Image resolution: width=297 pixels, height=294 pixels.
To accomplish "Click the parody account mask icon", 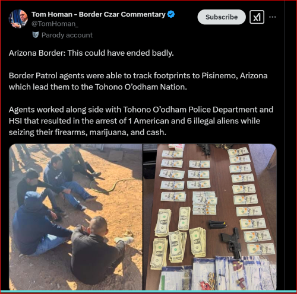I will coord(36,35).
